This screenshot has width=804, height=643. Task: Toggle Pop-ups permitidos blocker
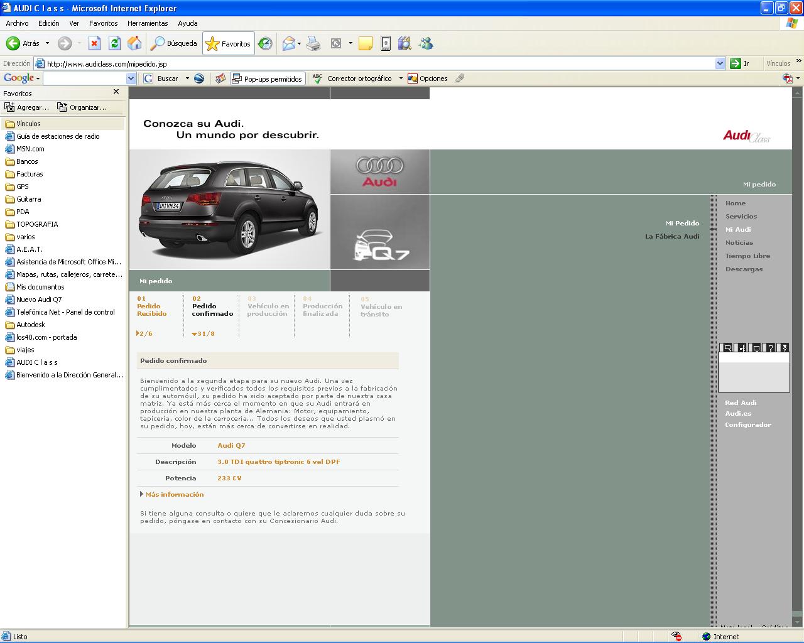tap(267, 78)
